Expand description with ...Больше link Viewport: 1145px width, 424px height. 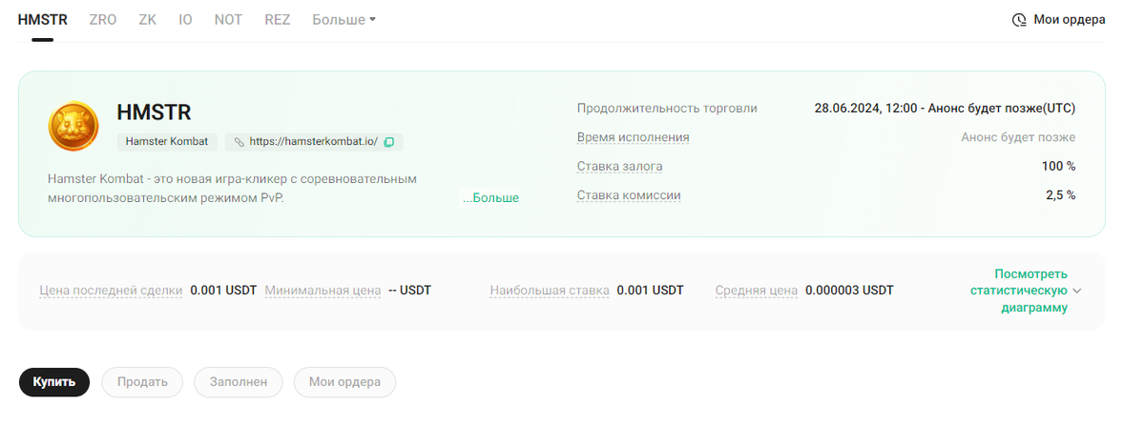pyautogui.click(x=490, y=197)
